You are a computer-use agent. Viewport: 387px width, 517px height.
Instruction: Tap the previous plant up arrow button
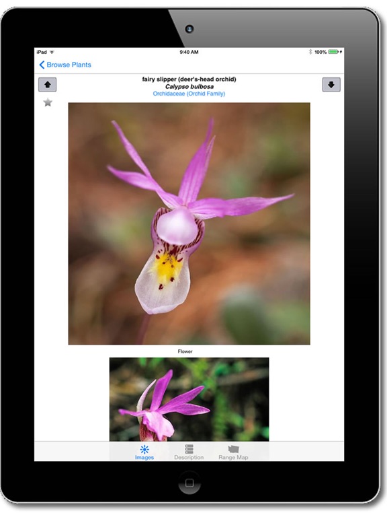coord(48,85)
